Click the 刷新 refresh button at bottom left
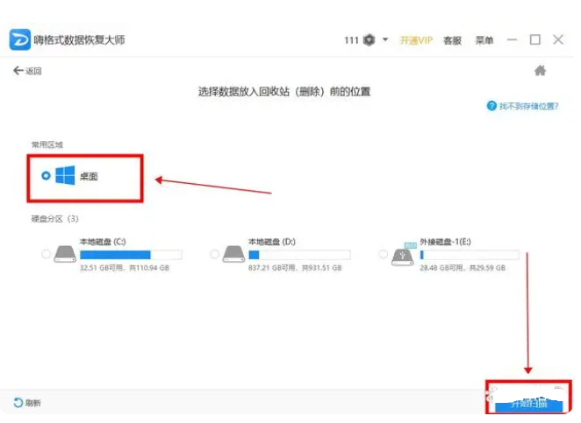Screen dimensions: 581x423 pos(27,403)
